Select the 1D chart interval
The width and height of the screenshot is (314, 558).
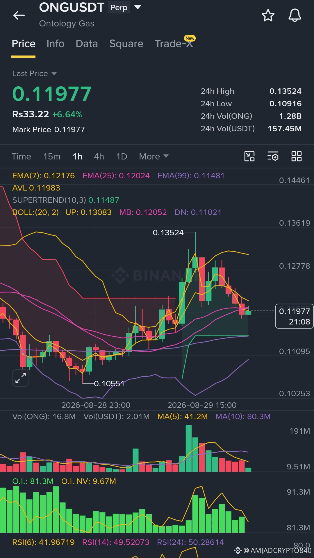coord(122,157)
